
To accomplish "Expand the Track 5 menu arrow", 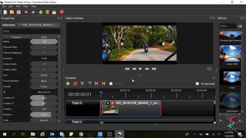I will (68, 122).
